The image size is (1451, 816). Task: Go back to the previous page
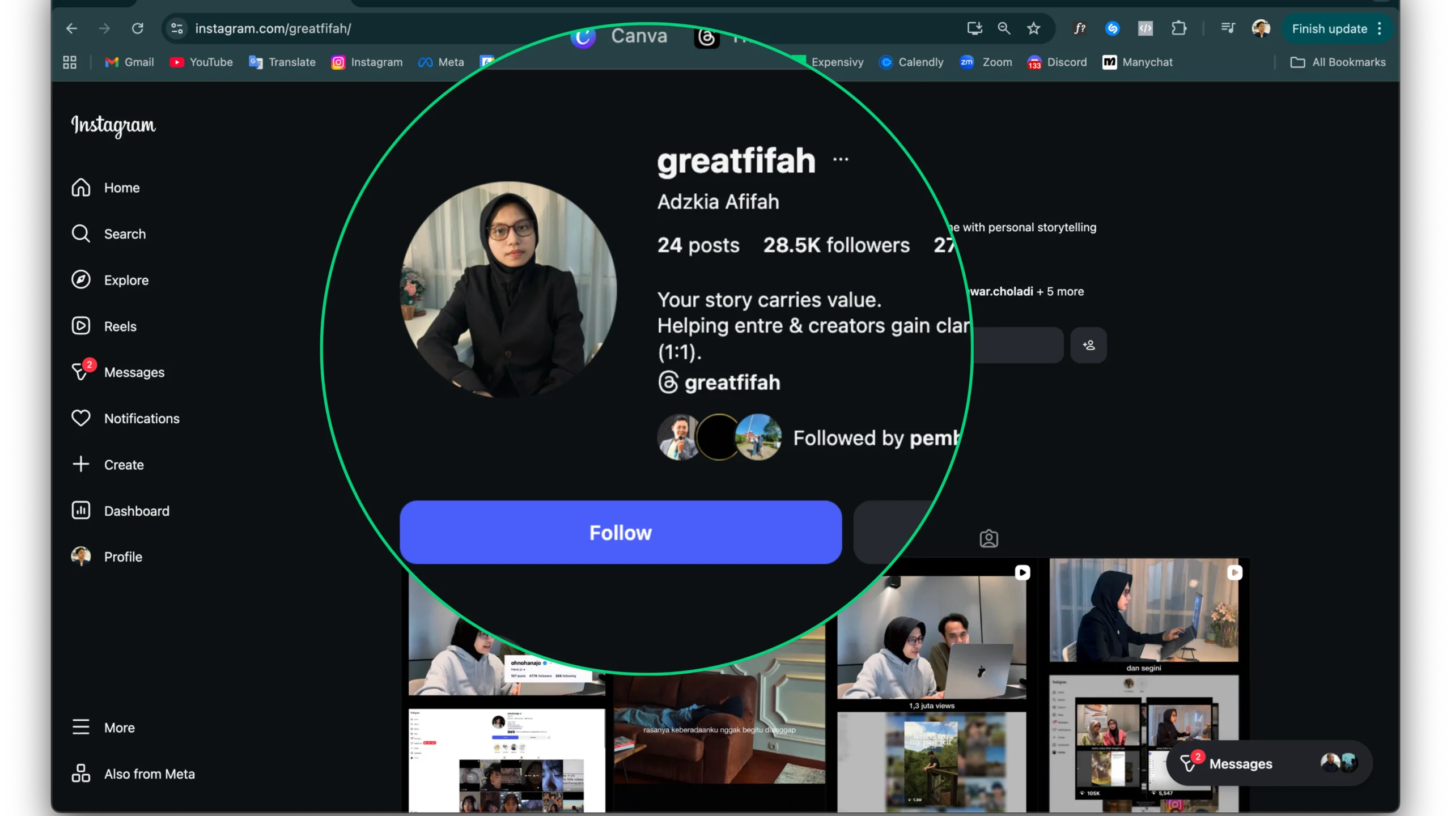71,28
